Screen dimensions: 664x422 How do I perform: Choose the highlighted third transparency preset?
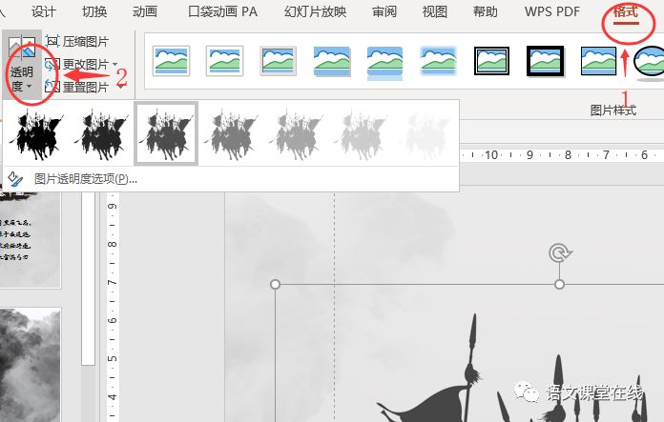tap(166, 133)
